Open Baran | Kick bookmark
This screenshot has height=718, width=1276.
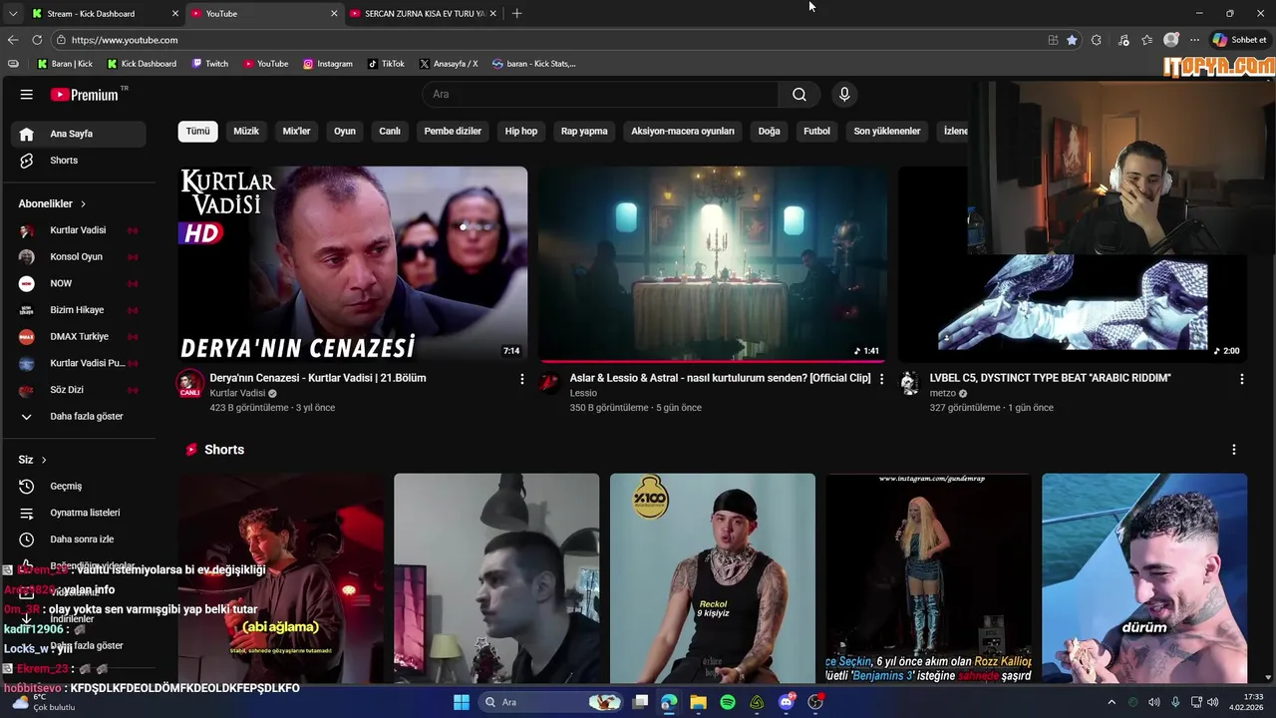(65, 64)
